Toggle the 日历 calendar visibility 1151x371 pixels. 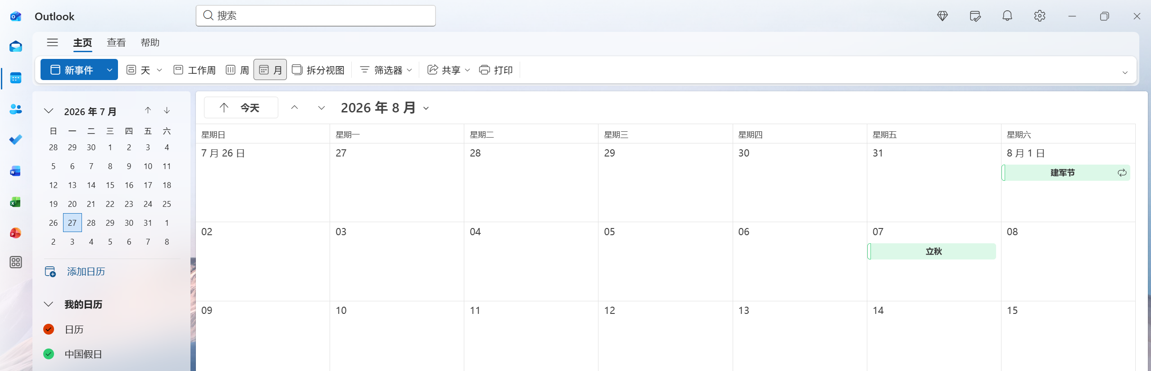pos(49,329)
